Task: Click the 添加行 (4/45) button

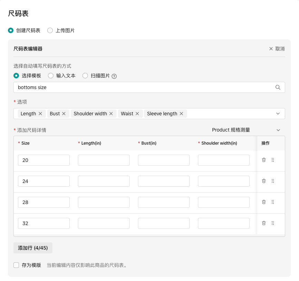Action: pyautogui.click(x=33, y=248)
